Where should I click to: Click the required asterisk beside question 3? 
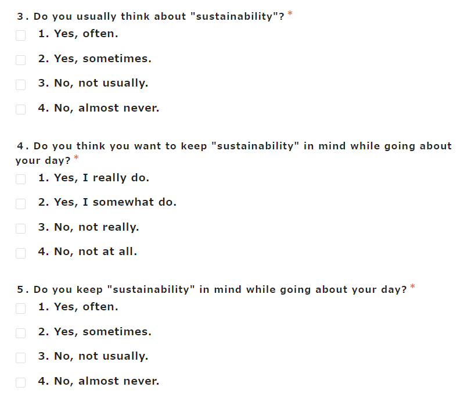coord(290,13)
